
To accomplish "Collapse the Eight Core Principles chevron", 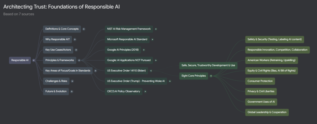I will (211, 76).
